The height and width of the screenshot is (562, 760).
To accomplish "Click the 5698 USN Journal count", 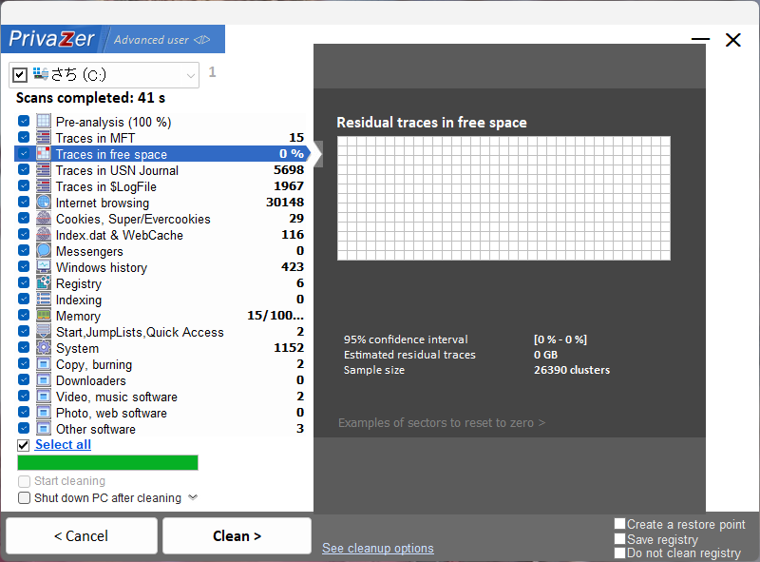I will click(289, 170).
